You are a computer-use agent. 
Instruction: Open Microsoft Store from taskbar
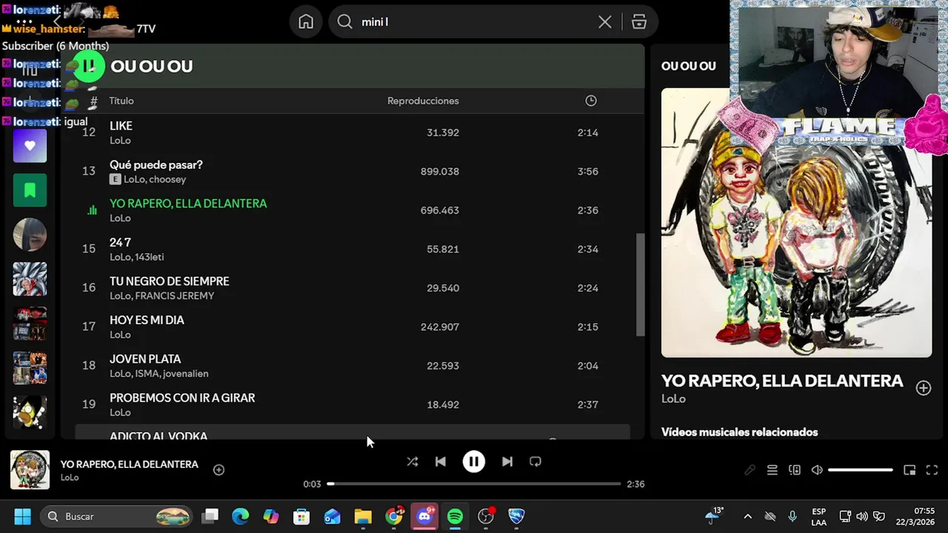click(301, 516)
